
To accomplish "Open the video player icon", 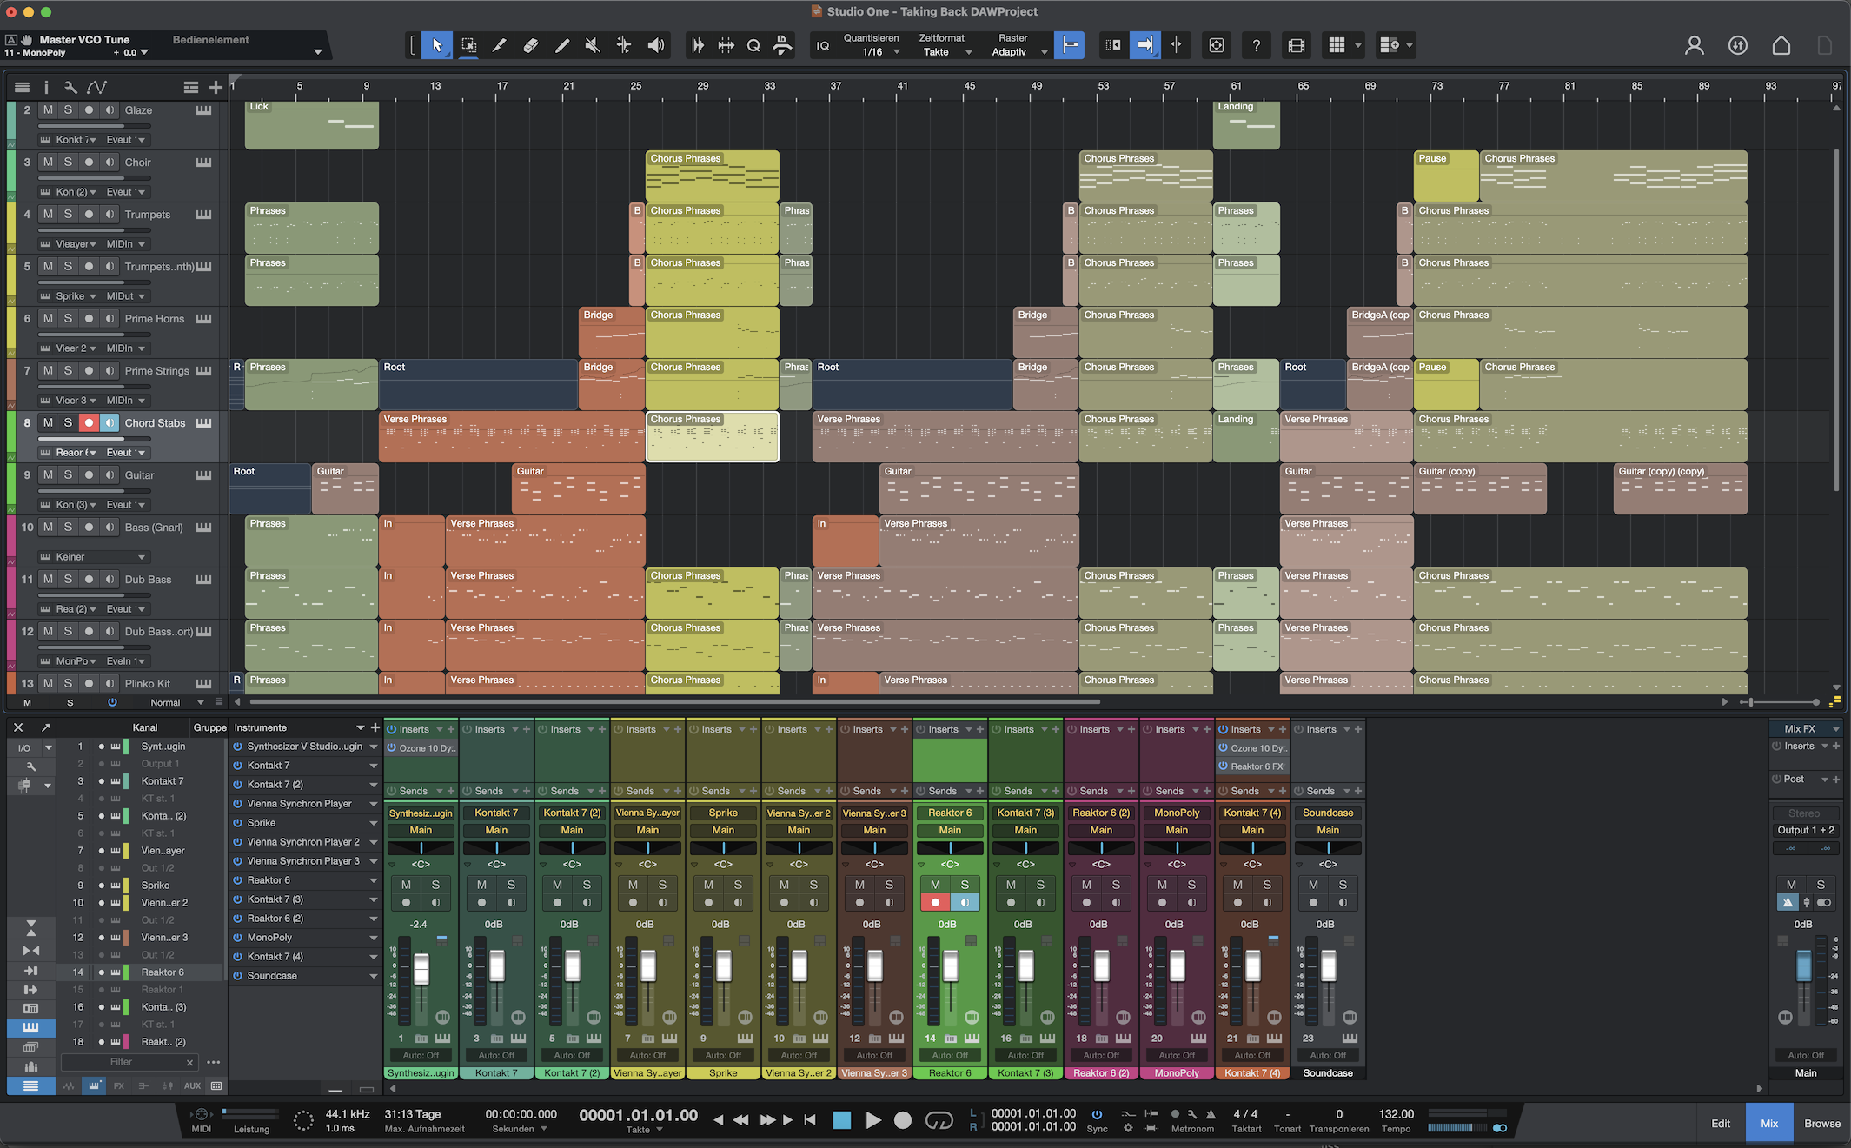I will point(1296,45).
